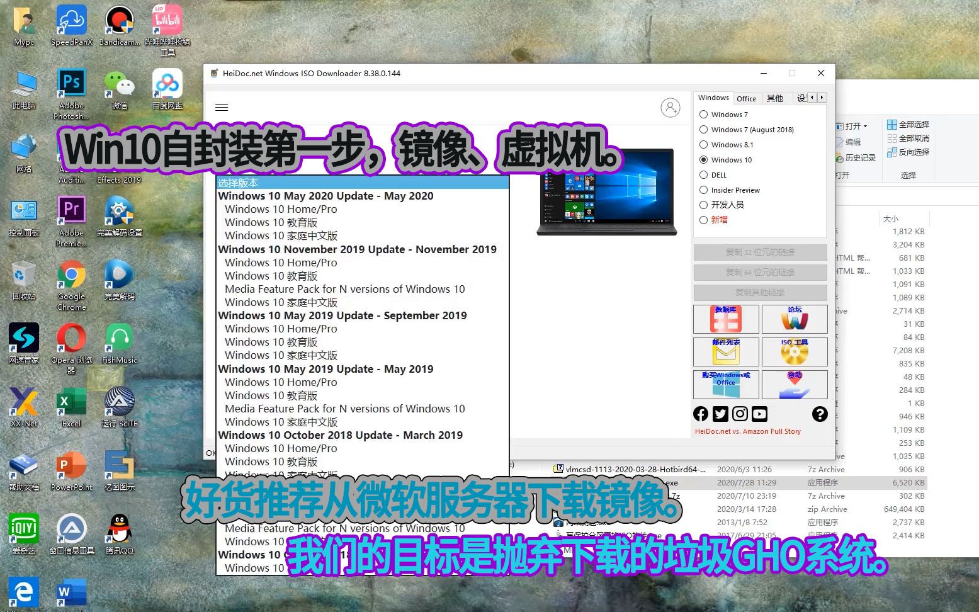Open 腾讯QQ desktop icon
Screen dimensions: 979x612
click(x=120, y=534)
